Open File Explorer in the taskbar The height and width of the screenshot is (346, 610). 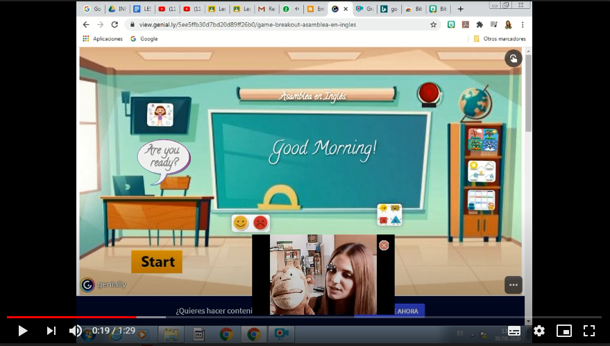point(171,334)
